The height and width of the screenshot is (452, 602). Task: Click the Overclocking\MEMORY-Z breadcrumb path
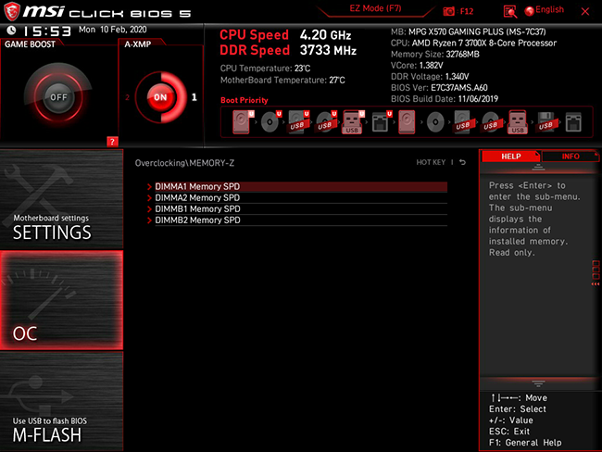[184, 163]
